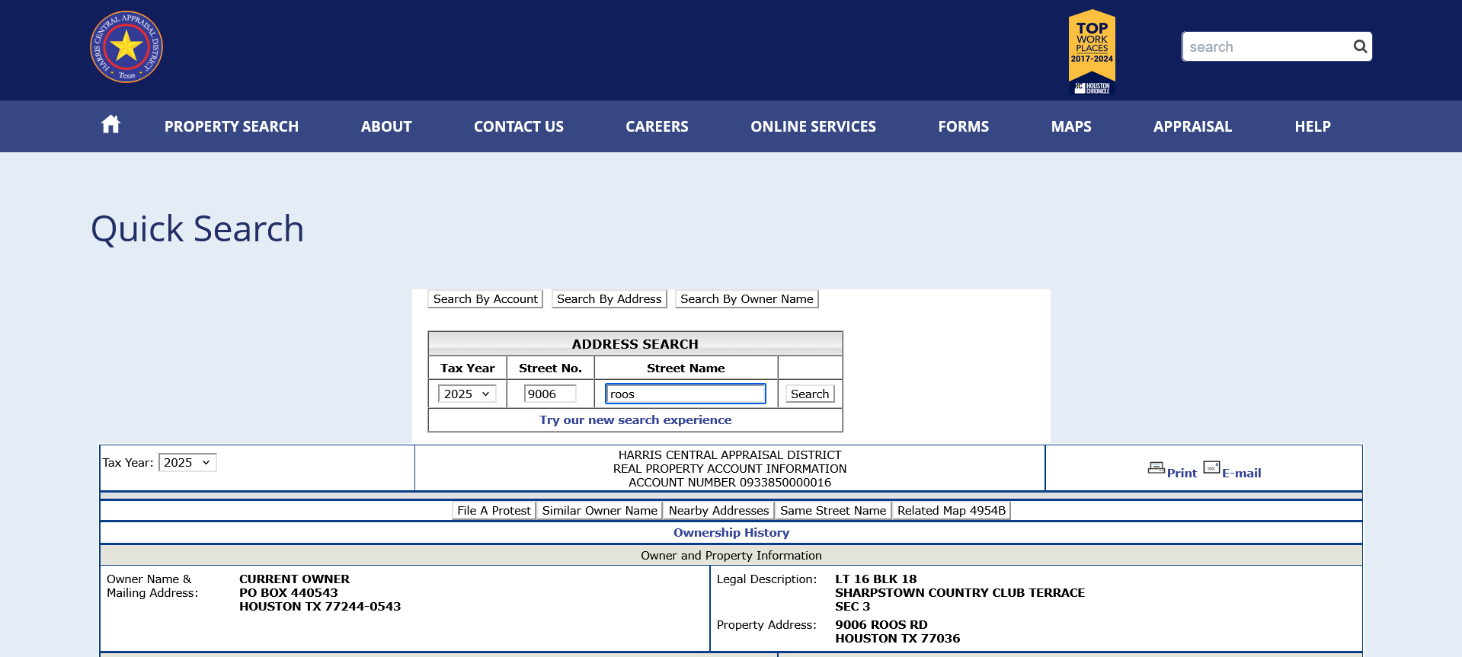The width and height of the screenshot is (1462, 657).
Task: Click HOUSTON TX 77036 text
Action: click(897, 639)
